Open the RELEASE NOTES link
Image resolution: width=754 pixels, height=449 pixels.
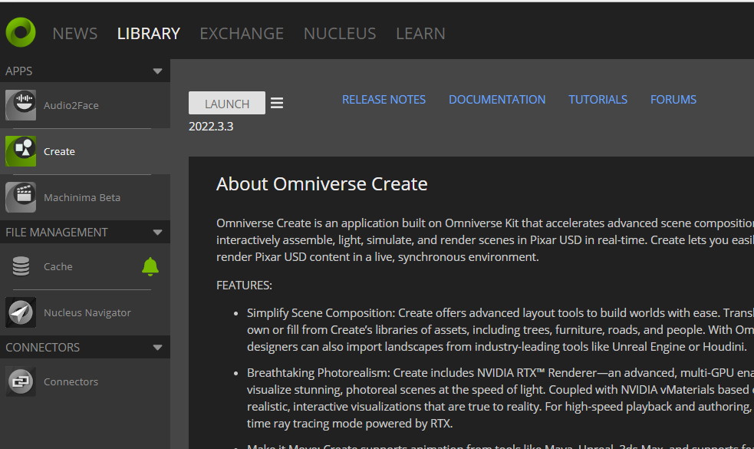384,100
